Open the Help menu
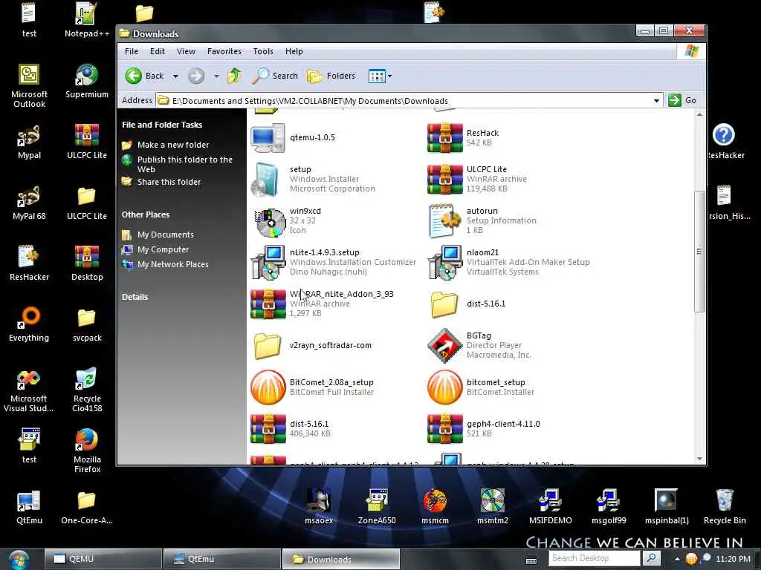 point(294,51)
